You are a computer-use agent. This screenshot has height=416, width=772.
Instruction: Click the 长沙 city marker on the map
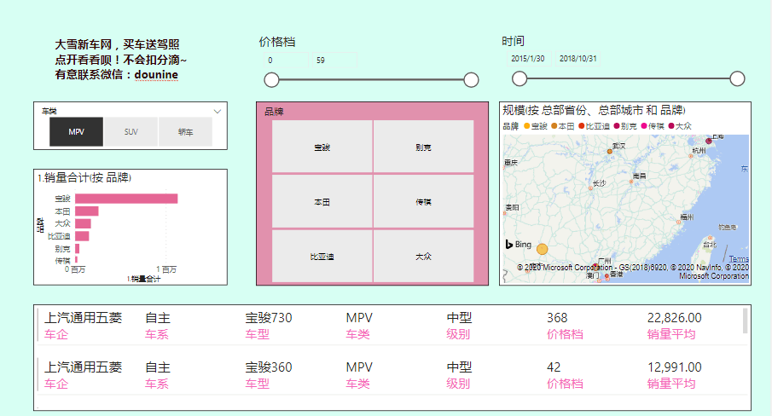[x=591, y=188]
